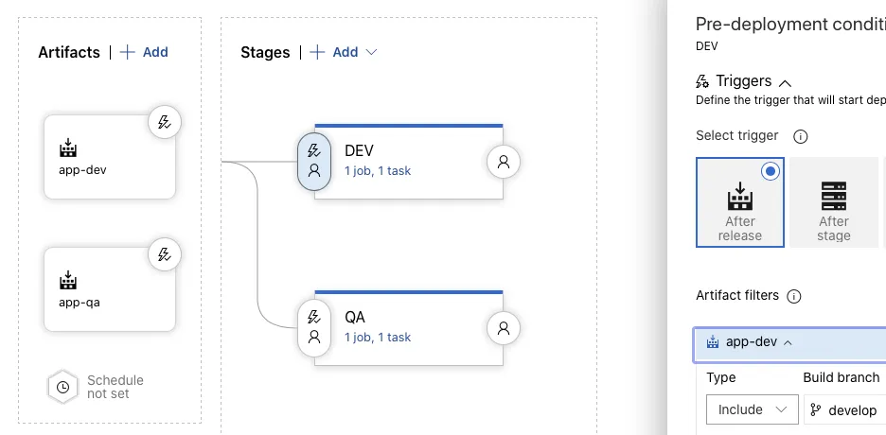This screenshot has height=435, width=886.
Task: Click the app-qa continuous deployment trigger lightning icon
Action: tap(164, 254)
